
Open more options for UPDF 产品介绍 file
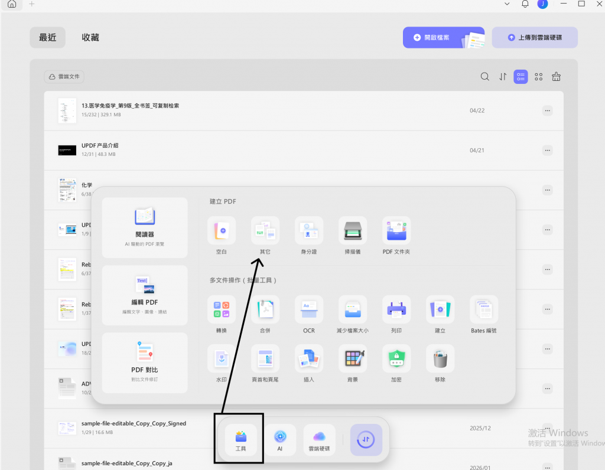point(547,151)
